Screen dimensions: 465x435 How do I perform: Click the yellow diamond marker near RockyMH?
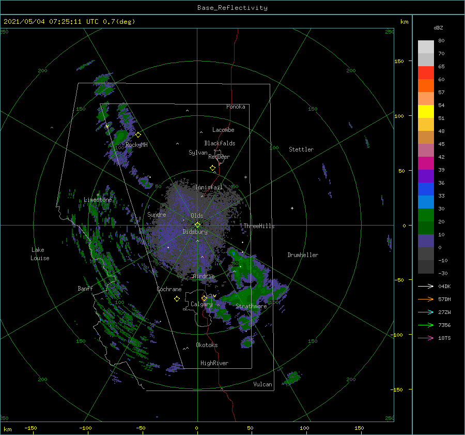coord(138,135)
